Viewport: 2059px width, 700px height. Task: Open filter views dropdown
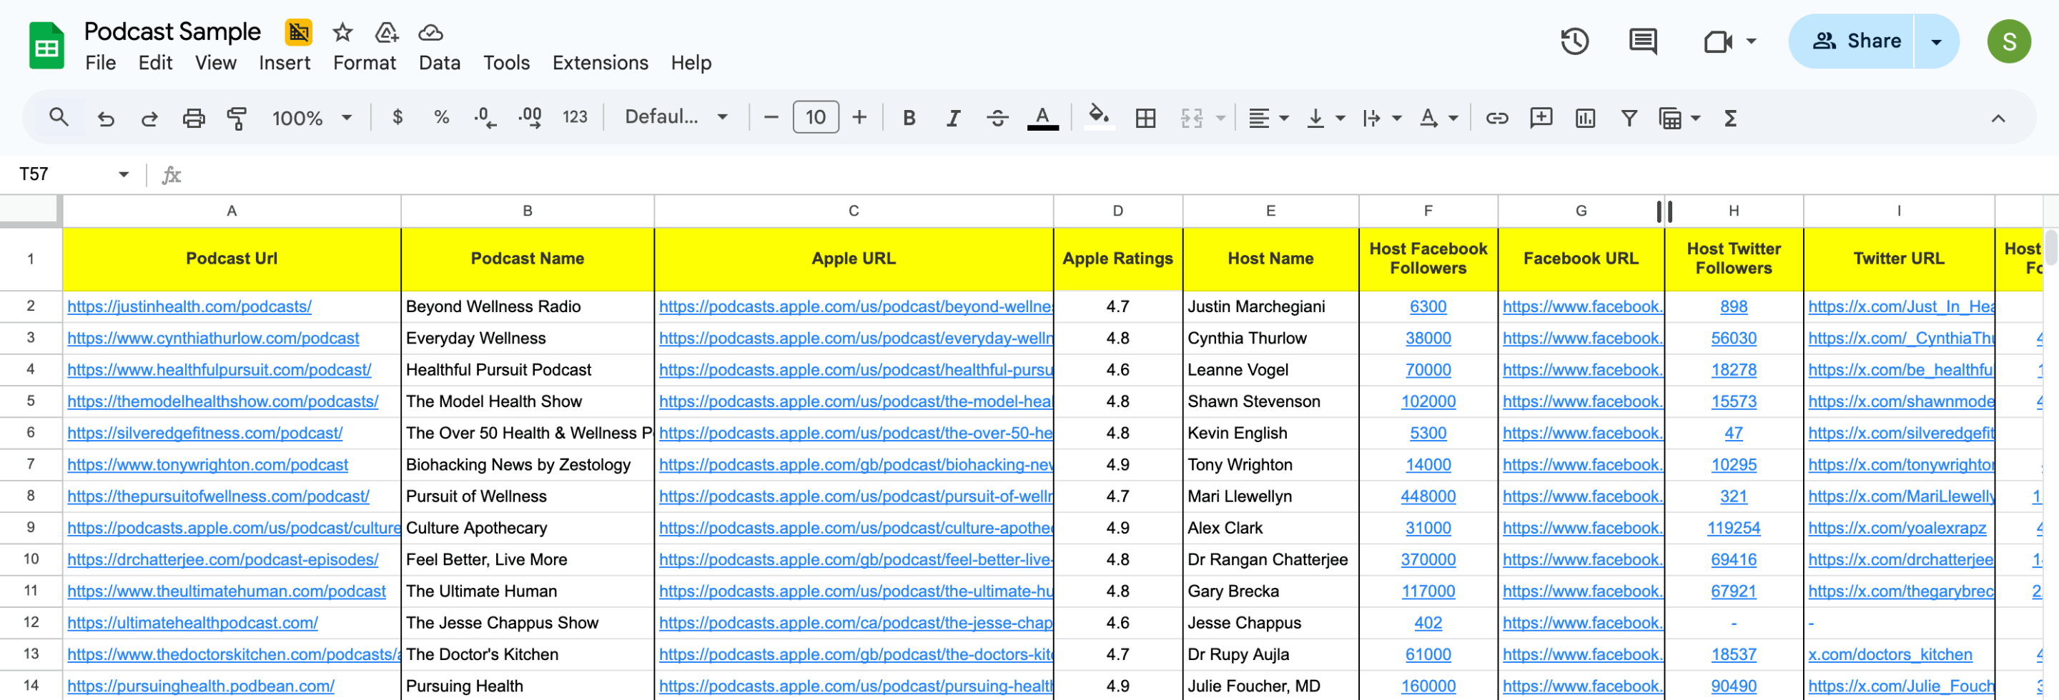(1679, 118)
